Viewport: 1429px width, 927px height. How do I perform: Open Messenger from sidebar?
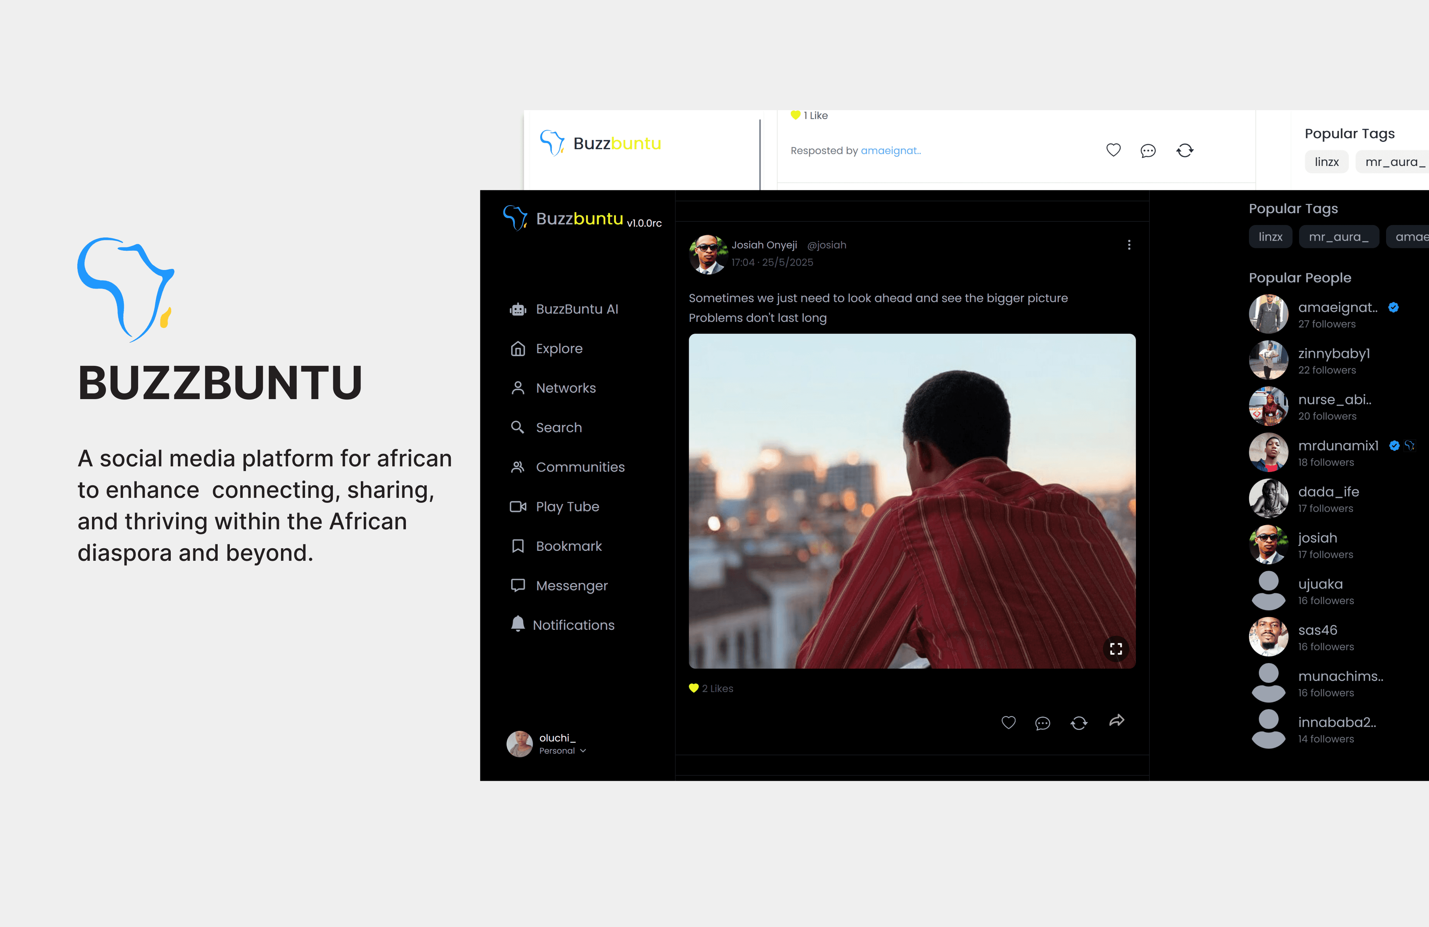571,585
